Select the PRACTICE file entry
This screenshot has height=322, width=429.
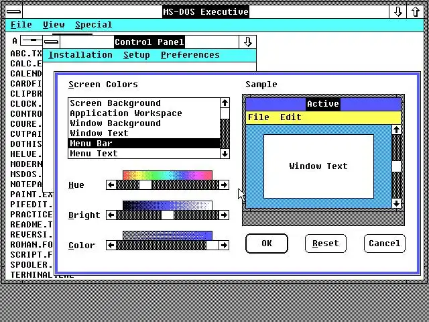(x=32, y=215)
